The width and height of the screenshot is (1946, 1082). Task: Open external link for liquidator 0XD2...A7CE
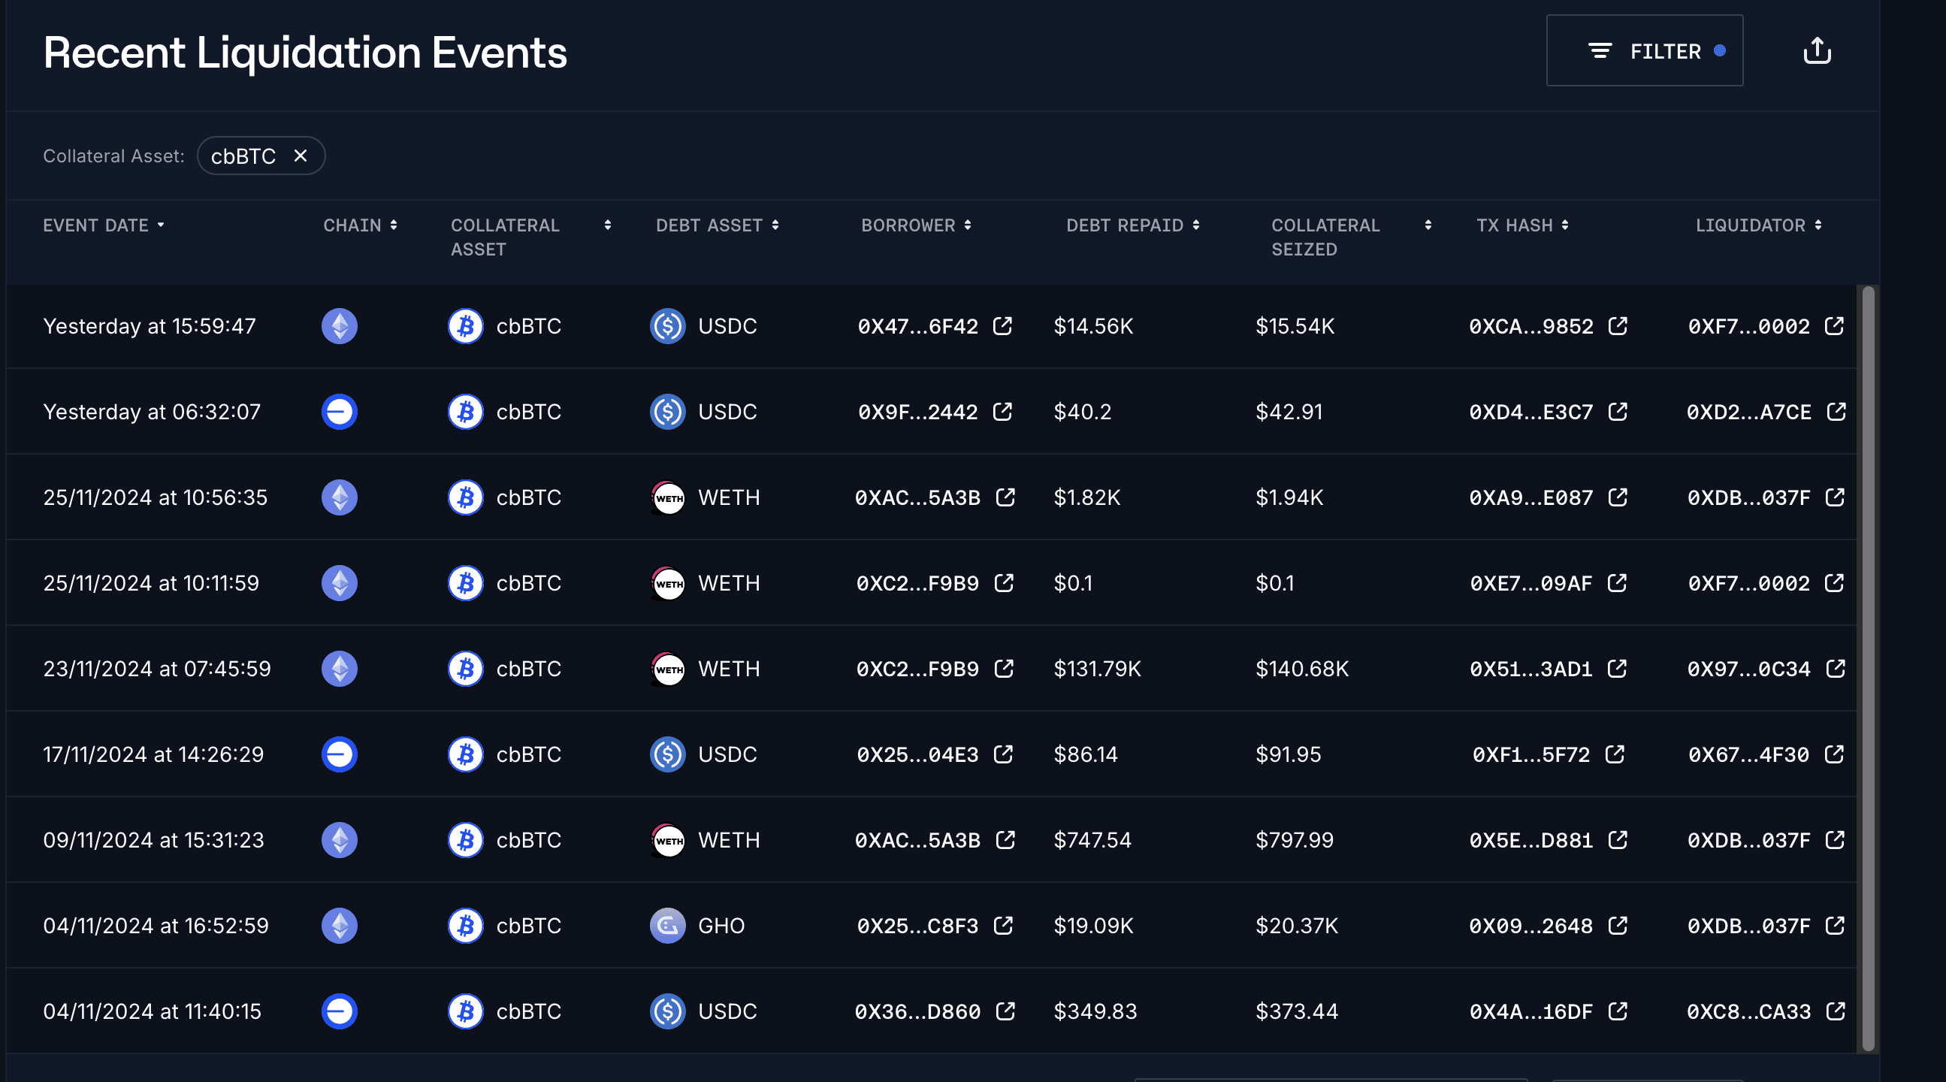coord(1836,412)
